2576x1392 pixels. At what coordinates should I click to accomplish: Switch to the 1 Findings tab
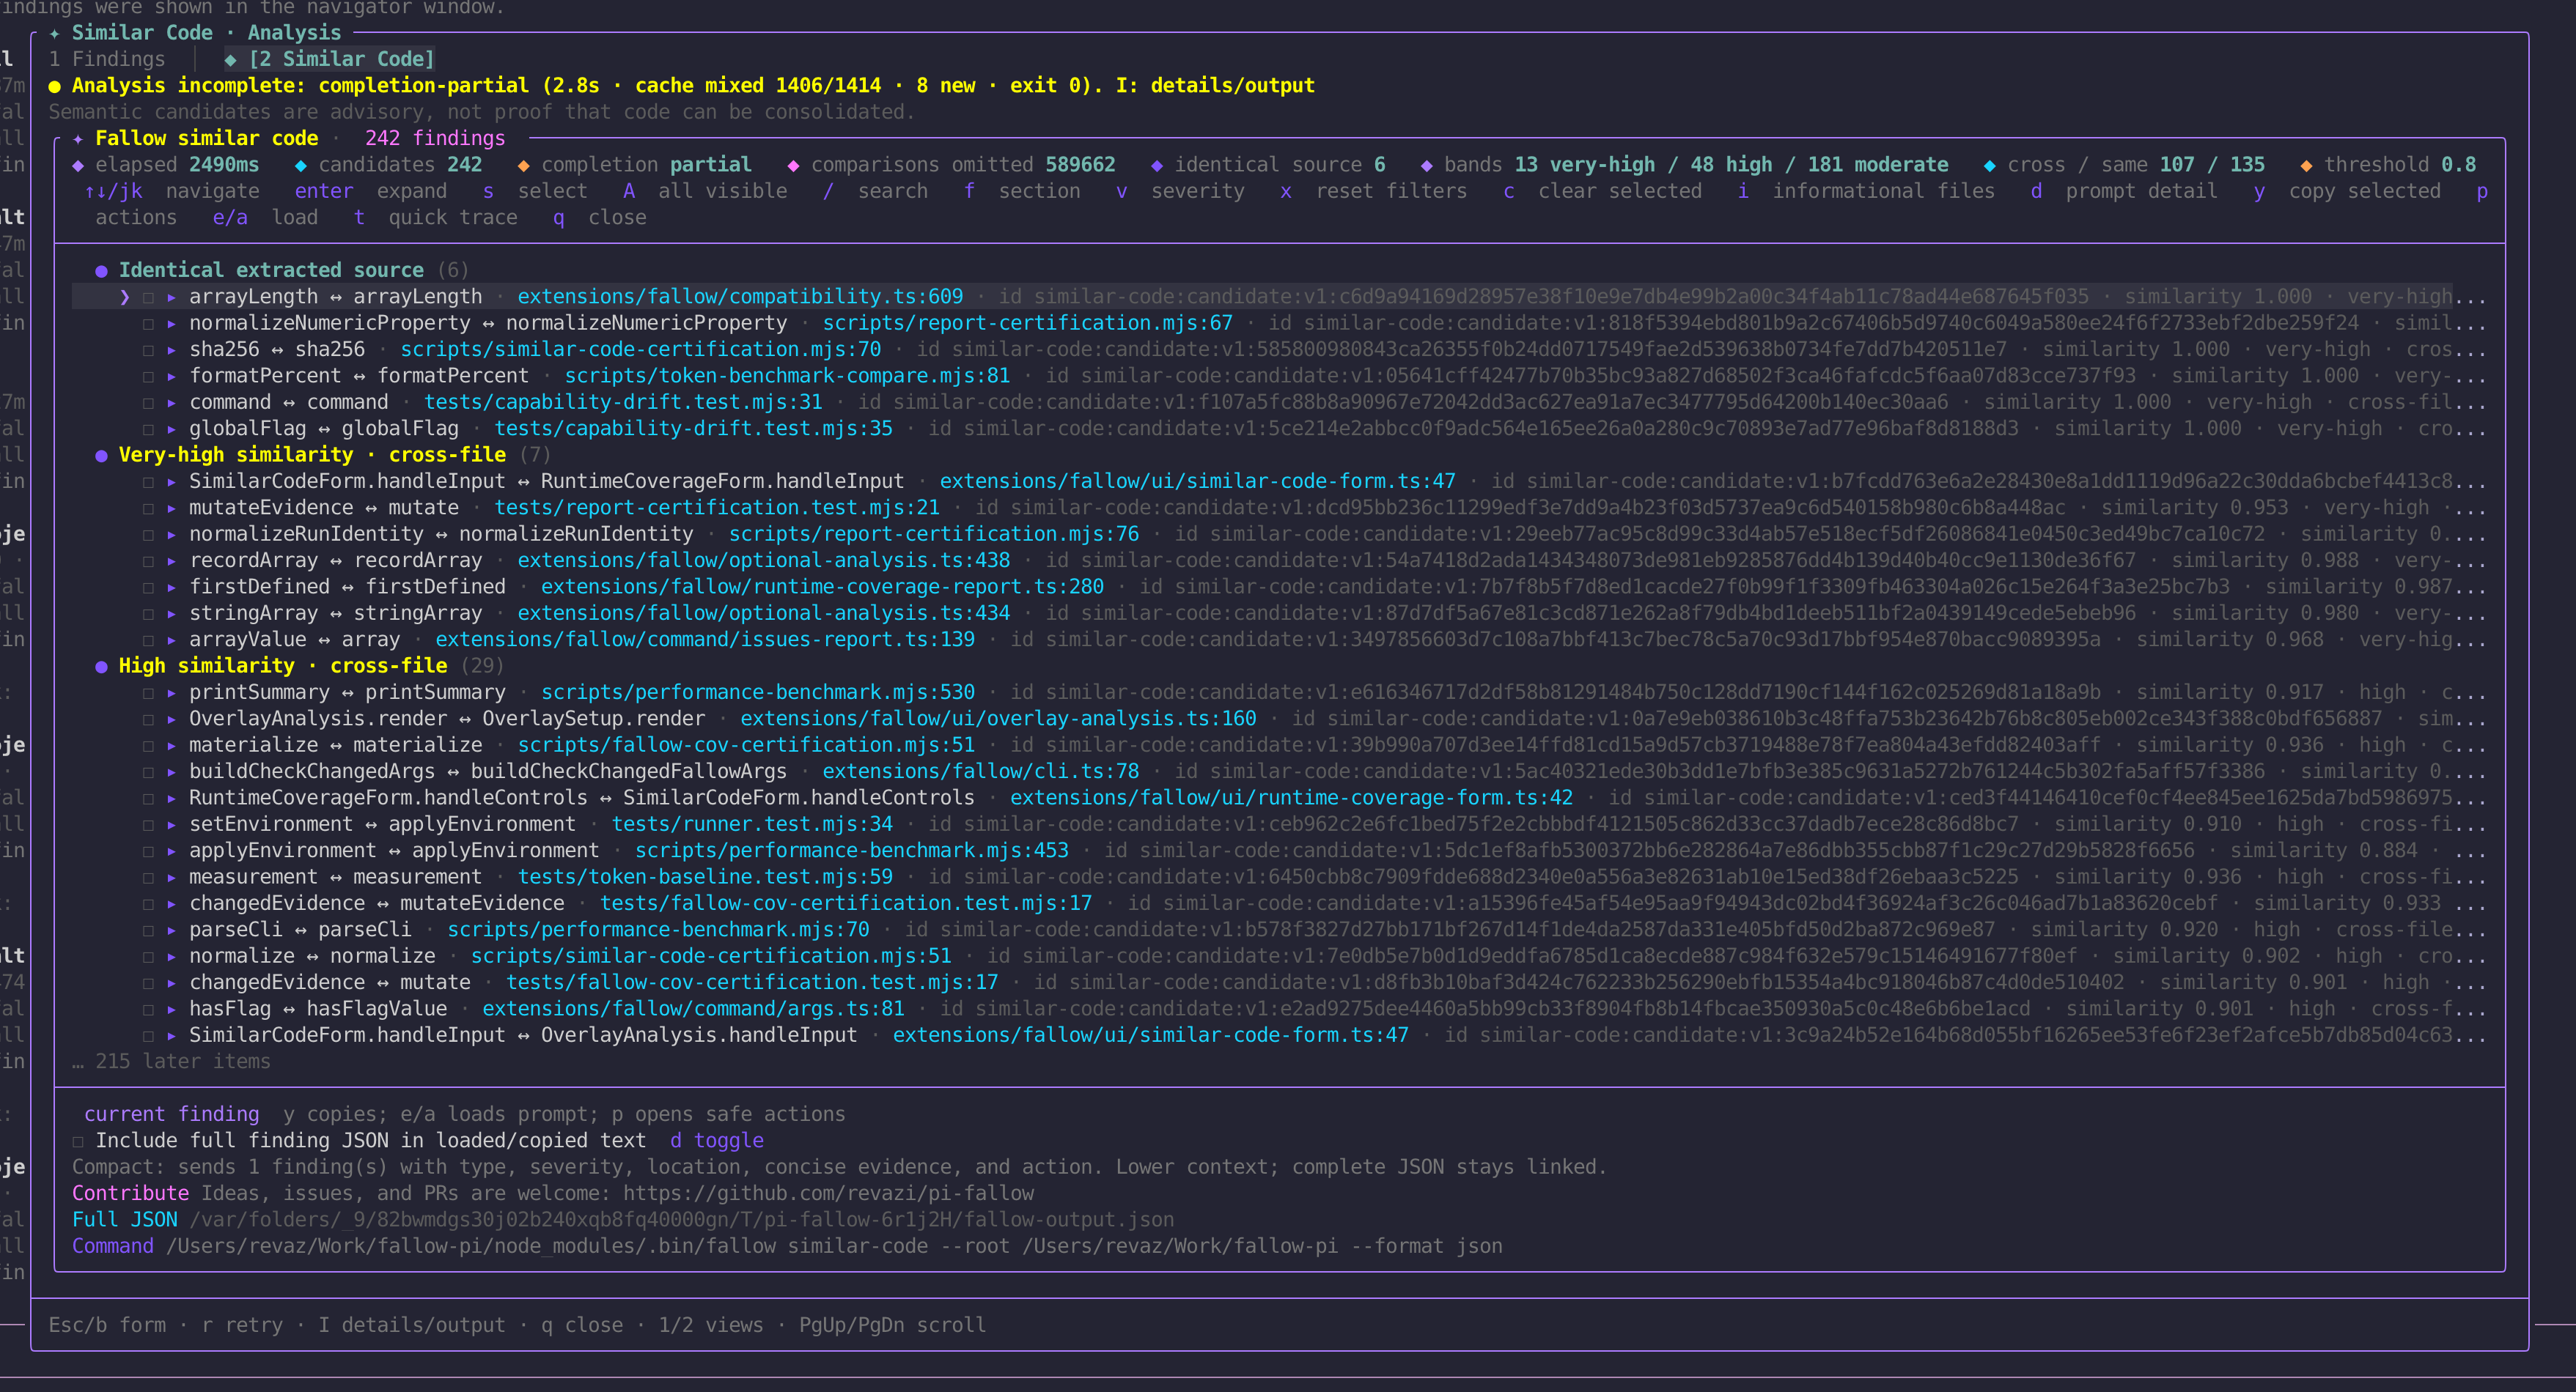107,60
